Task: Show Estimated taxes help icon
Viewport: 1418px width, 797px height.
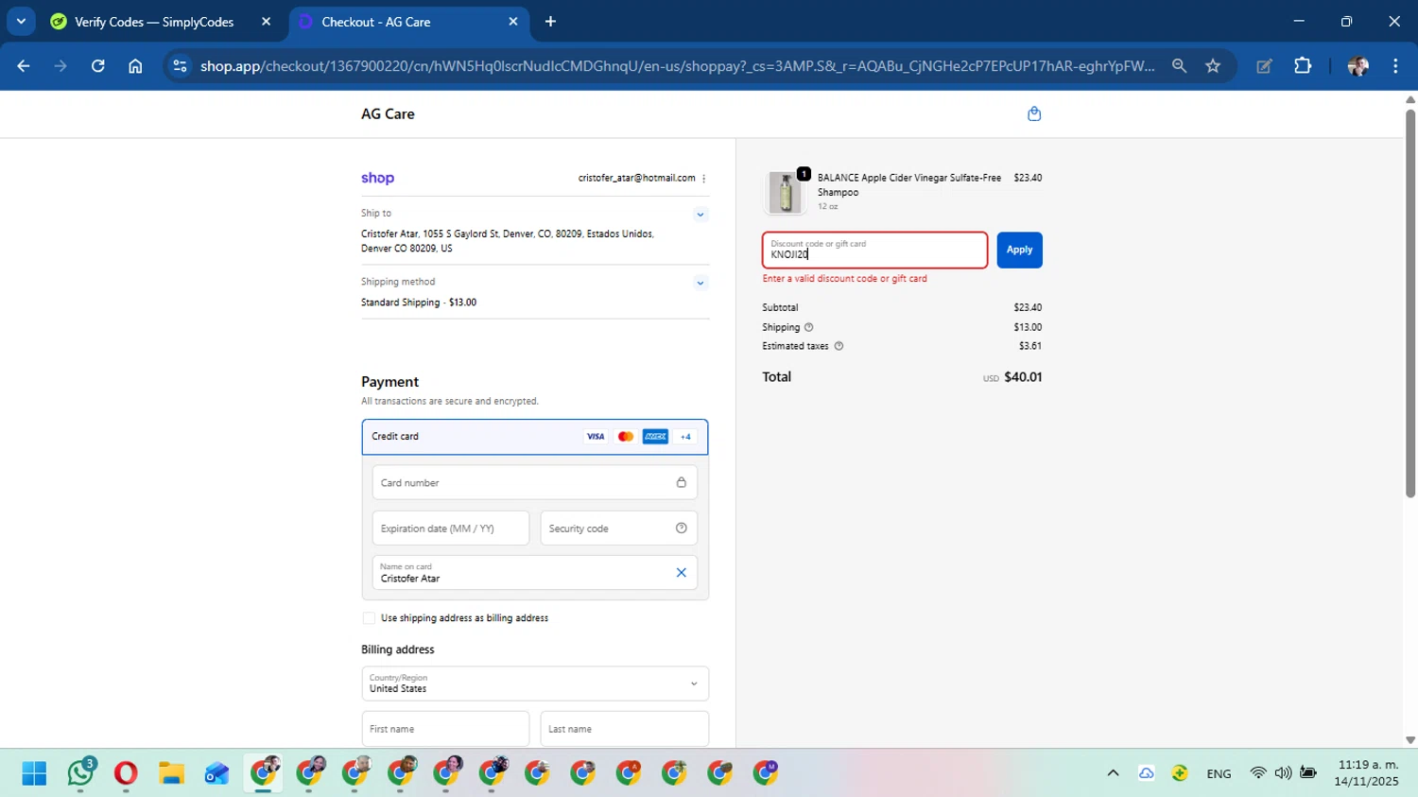Action: [x=839, y=346]
